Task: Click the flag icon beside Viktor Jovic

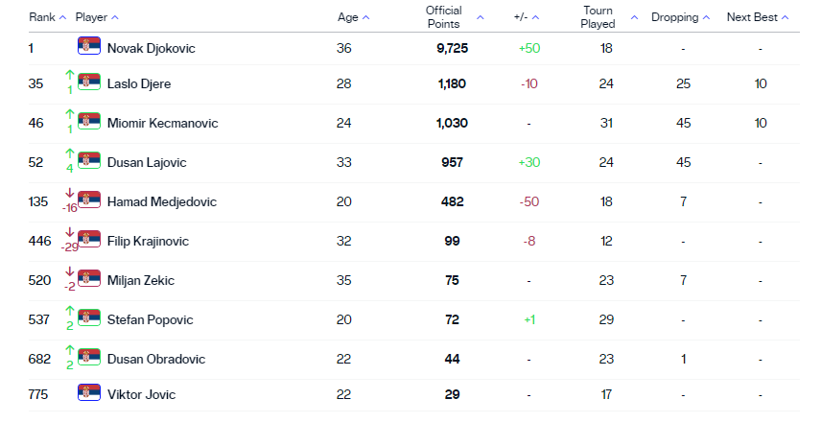Action: pyautogui.click(x=89, y=393)
